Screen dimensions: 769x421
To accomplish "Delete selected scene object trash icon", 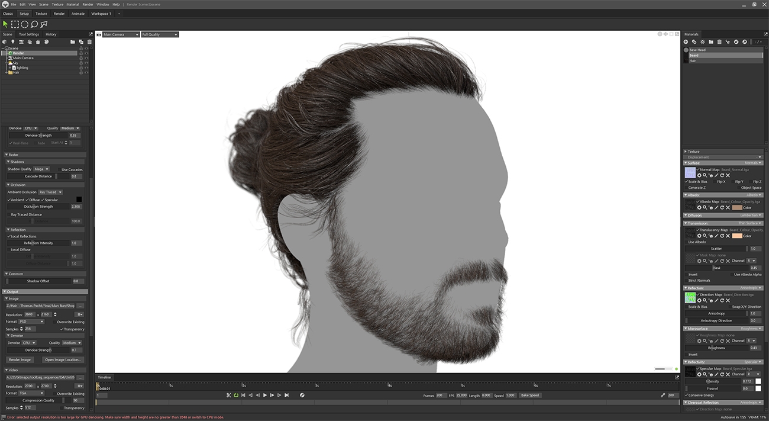I will 89,42.
